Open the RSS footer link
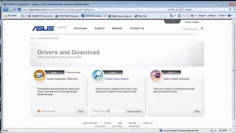The image size is (236, 133). tap(120, 123)
